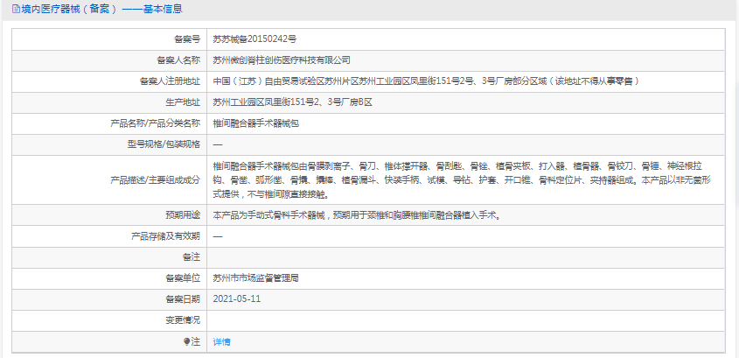Select the registered address starting 中国（江苏）自由贸易试验区
This screenshot has width=739, height=358.
(x=426, y=81)
